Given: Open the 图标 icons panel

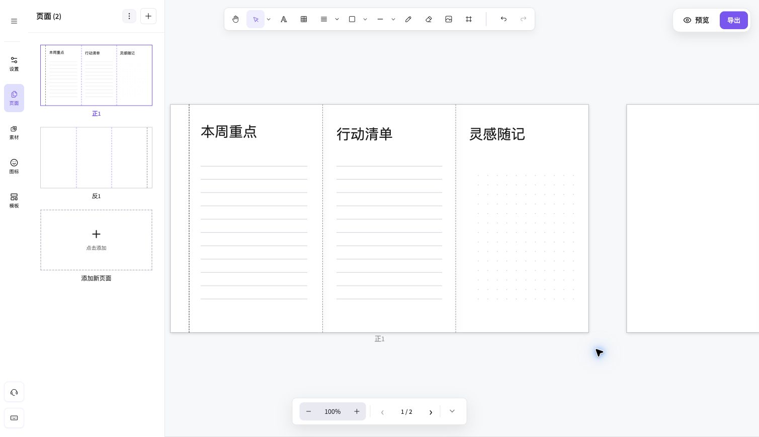Looking at the screenshot, I should (14, 166).
